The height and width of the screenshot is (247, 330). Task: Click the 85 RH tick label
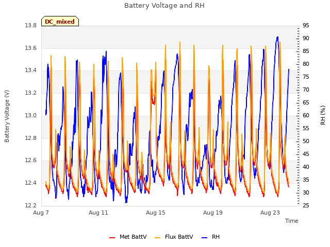pos(306,51)
